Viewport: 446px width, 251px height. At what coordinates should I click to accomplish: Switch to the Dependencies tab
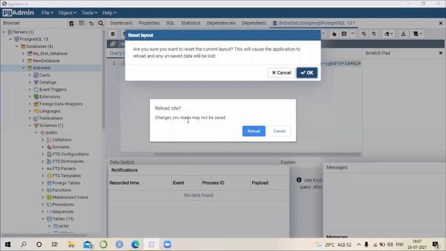[x=221, y=23]
